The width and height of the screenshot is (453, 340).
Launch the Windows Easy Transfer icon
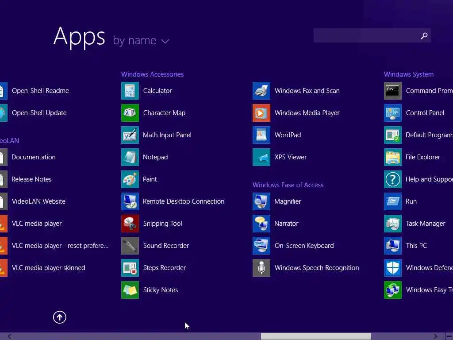coord(393,290)
